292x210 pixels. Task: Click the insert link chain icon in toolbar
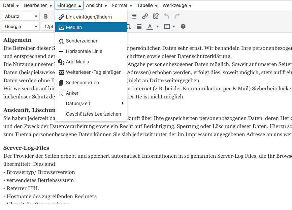click(x=145, y=17)
